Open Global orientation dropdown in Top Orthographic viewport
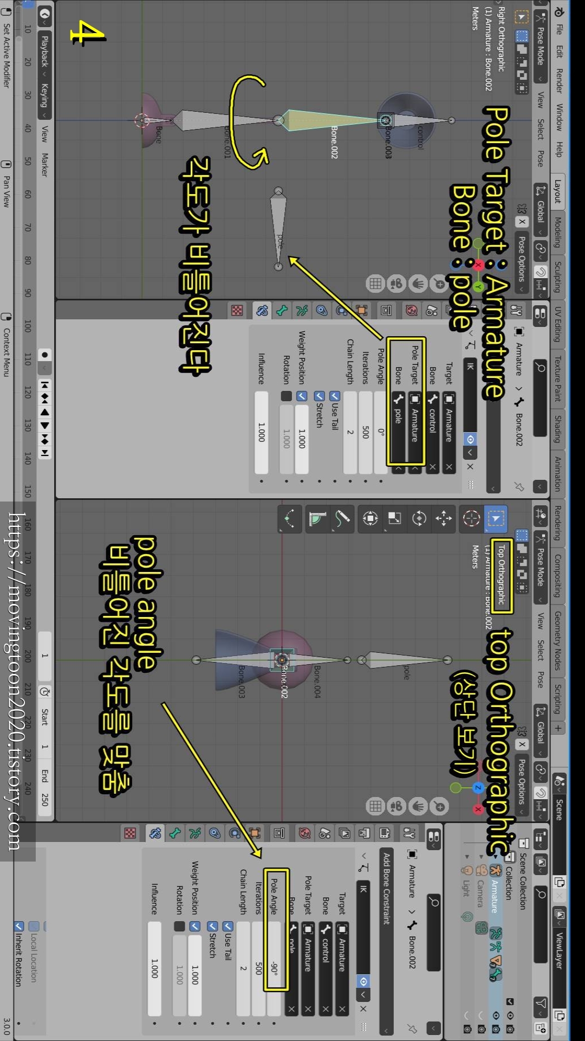The width and height of the screenshot is (585, 1041). coord(540,731)
